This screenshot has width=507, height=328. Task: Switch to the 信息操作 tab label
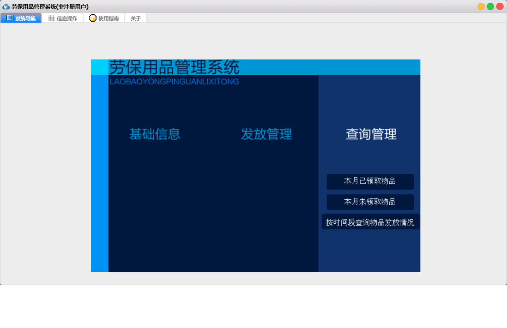click(x=67, y=18)
